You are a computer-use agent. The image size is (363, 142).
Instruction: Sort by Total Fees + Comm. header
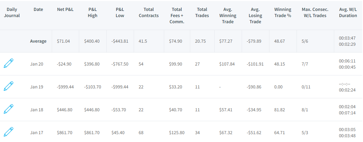(x=177, y=16)
